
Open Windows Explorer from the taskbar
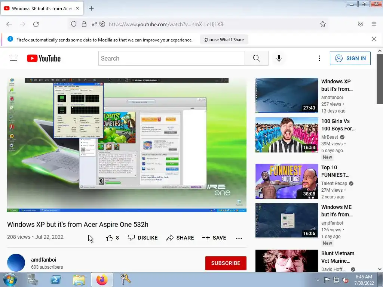tap(79, 280)
